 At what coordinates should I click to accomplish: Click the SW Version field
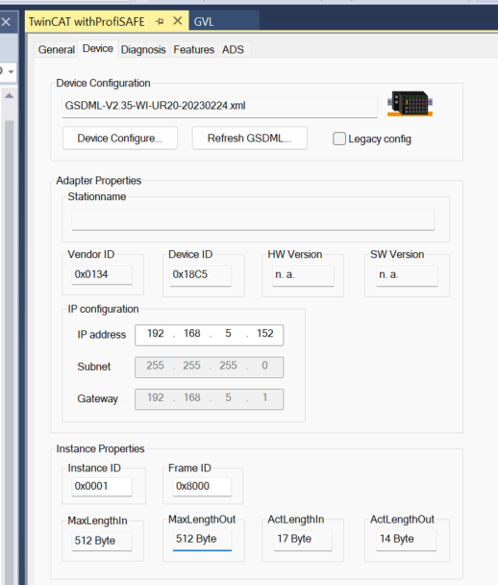(x=407, y=276)
